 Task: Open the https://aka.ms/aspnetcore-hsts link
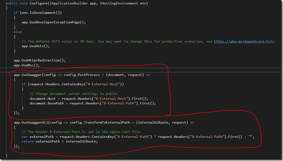(244, 41)
